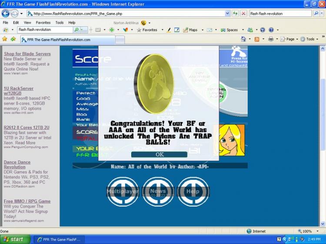Viewport: 326px width, 244px height.
Task: Open the File menu
Action: (x=5, y=23)
